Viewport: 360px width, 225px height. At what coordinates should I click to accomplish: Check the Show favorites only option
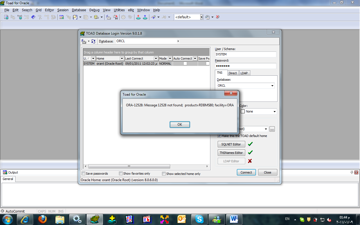[x=121, y=174]
